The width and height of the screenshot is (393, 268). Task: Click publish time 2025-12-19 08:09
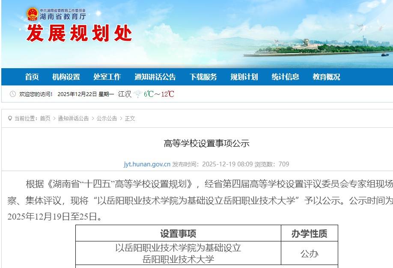coord(227,164)
